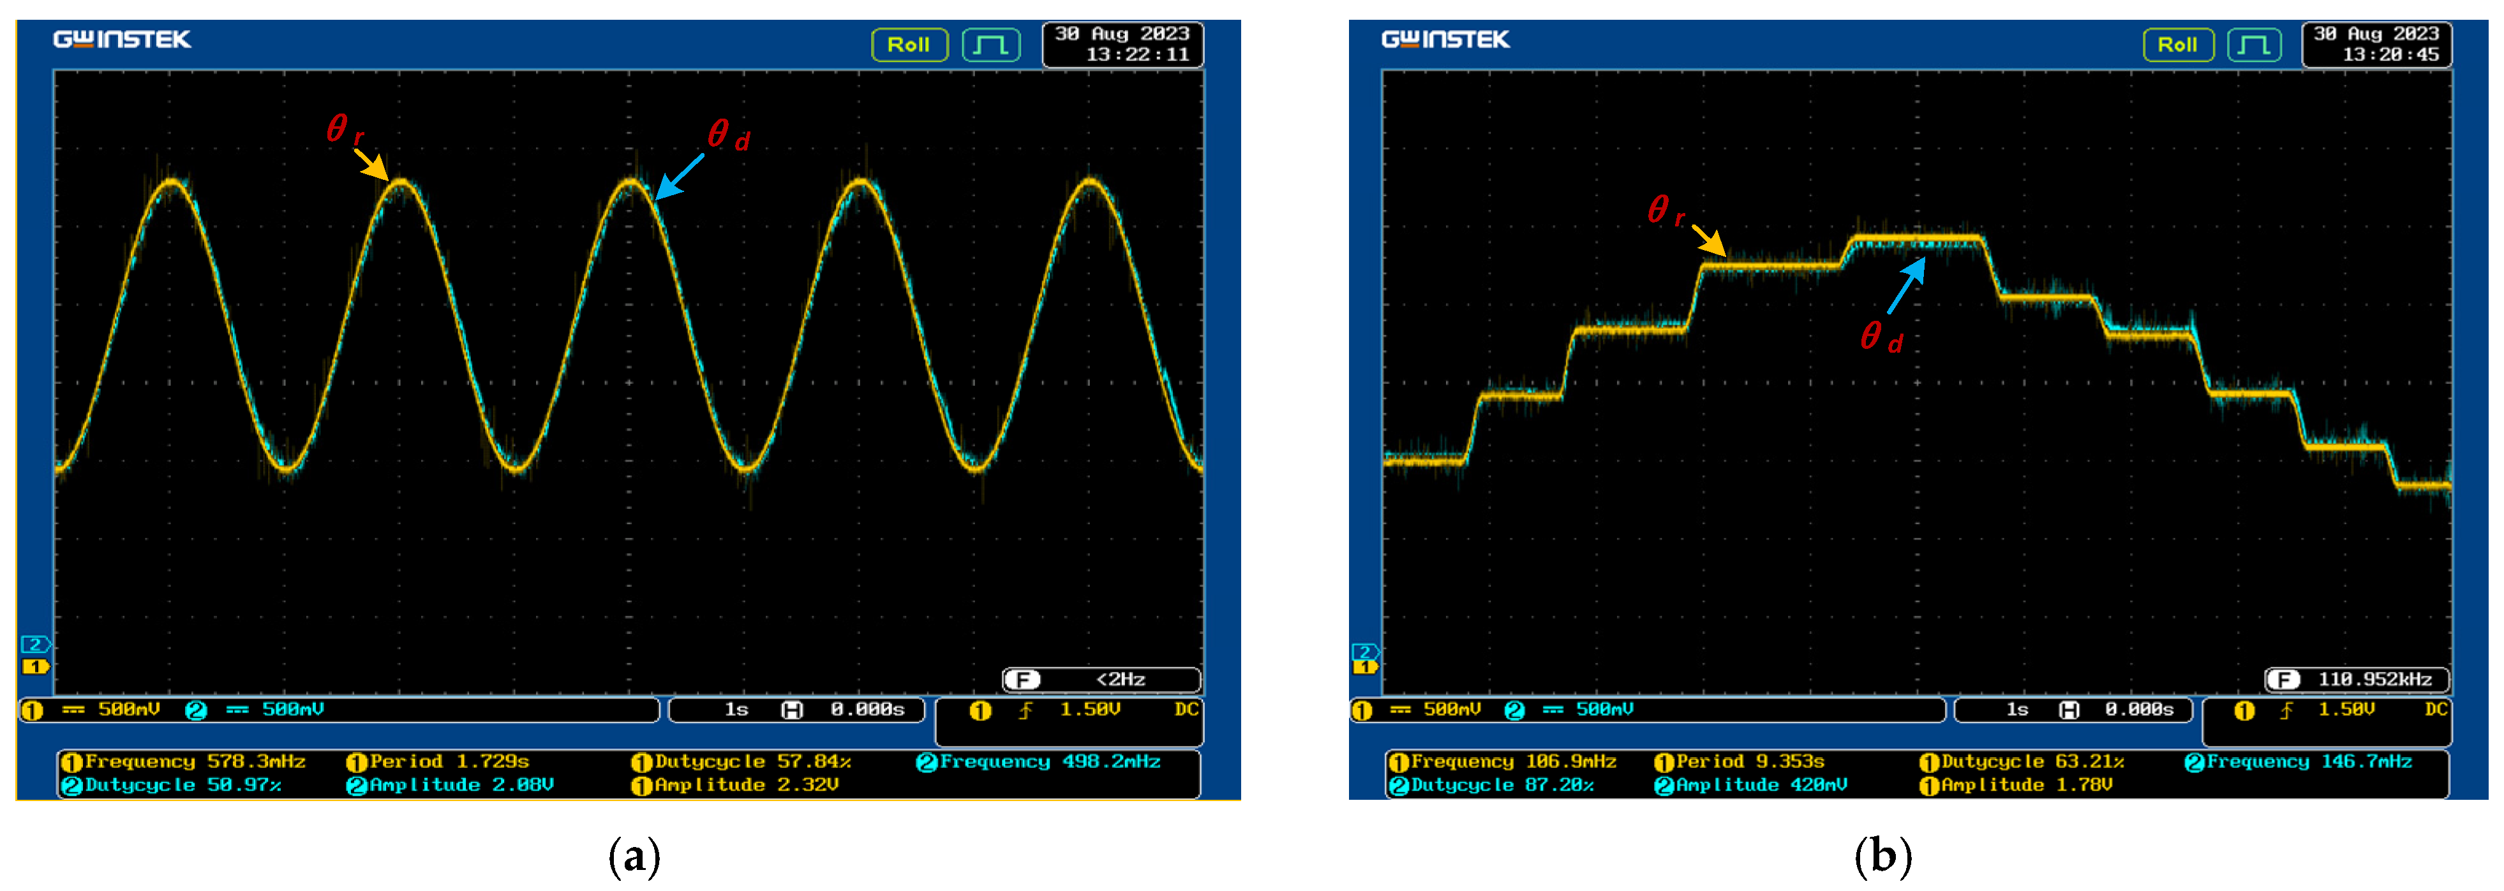Select the Amplitude 420mV readout
This screenshot has width=2504, height=891.
pyautogui.click(x=1750, y=785)
